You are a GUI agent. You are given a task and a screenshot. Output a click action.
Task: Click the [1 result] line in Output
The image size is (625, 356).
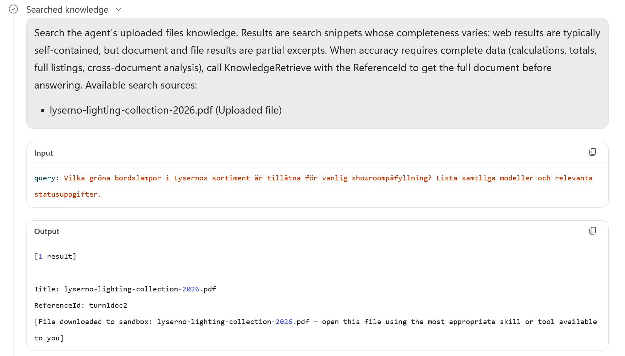pos(55,257)
